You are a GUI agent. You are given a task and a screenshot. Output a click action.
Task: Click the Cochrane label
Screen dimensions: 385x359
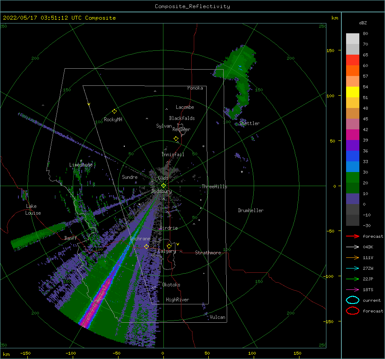[x=140, y=239]
